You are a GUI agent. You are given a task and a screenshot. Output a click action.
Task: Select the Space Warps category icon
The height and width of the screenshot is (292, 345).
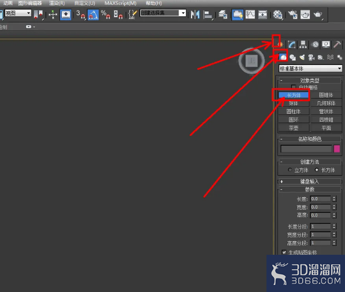click(x=330, y=57)
